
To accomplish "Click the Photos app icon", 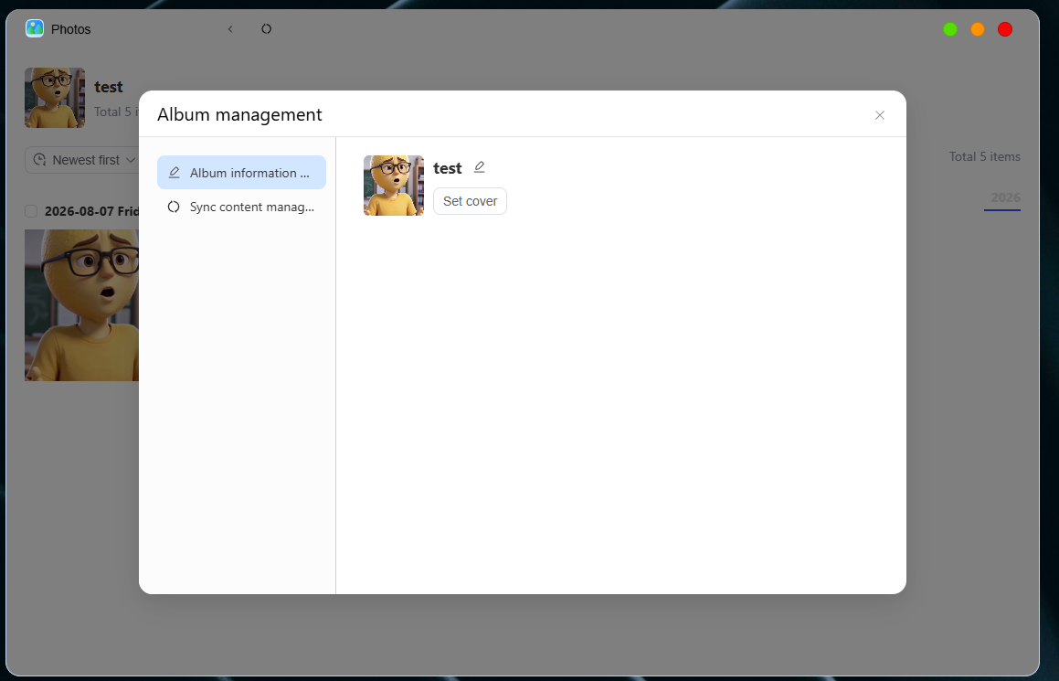I will (x=35, y=28).
